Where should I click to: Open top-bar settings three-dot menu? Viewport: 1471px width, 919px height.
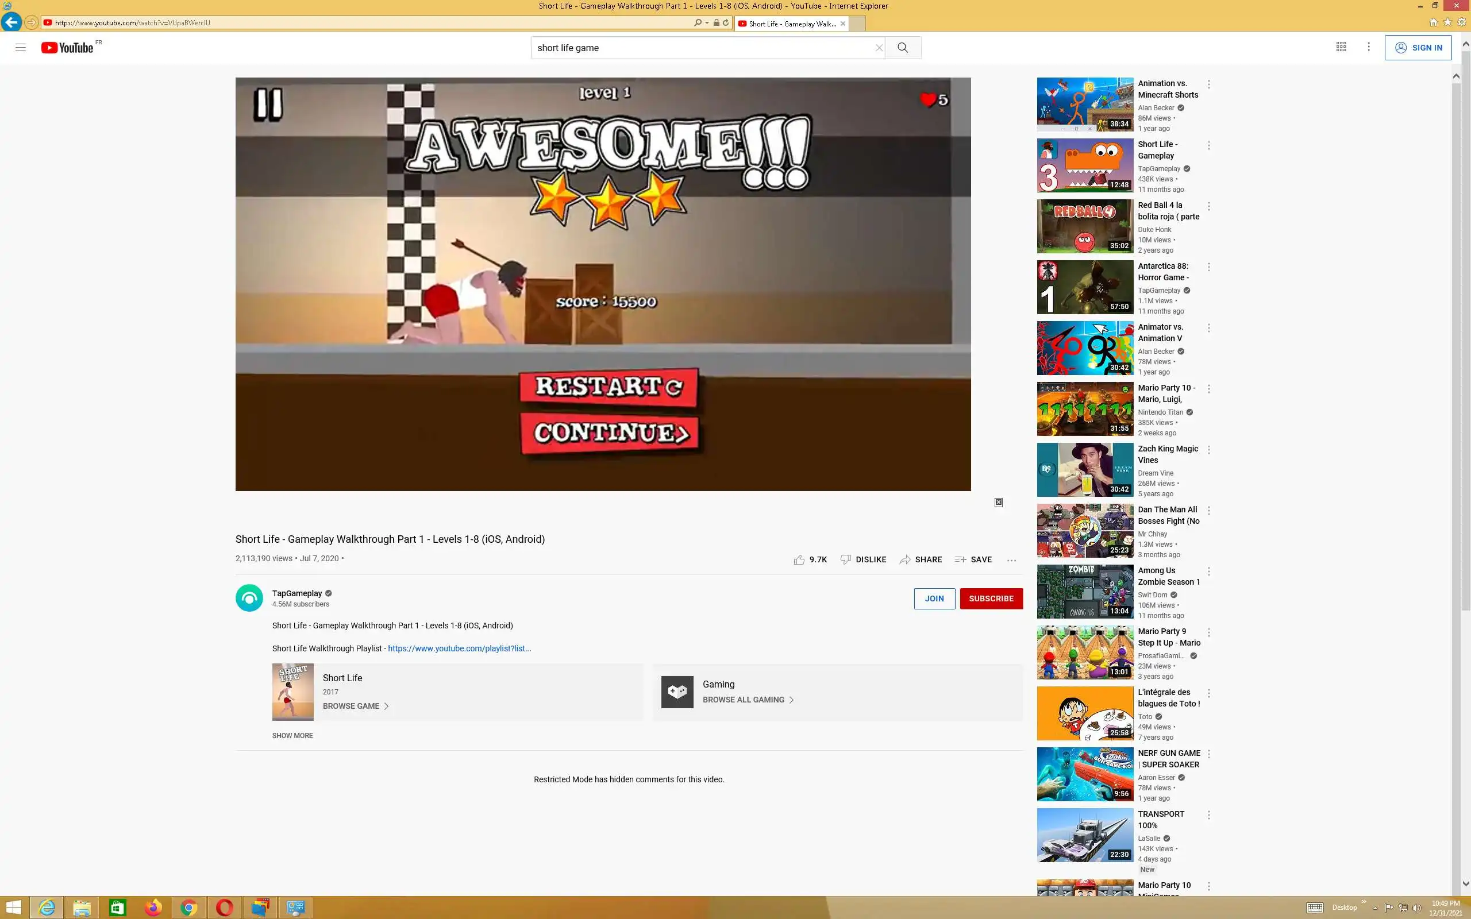(1368, 47)
